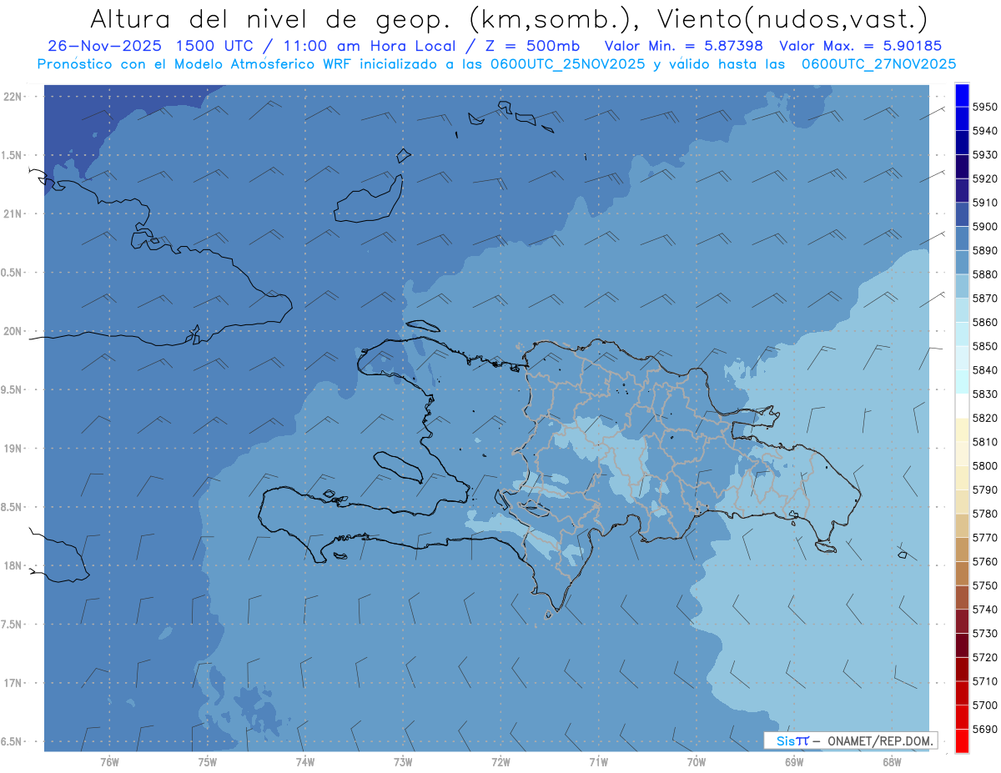Click the "69W" longitude label

794,762
